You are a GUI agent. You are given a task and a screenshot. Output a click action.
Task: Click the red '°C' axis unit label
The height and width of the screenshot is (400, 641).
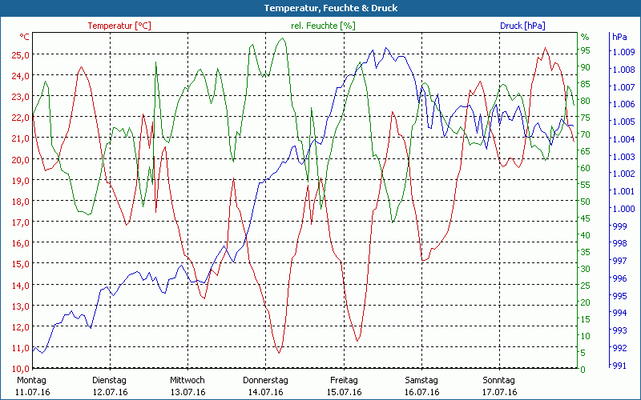click(25, 38)
